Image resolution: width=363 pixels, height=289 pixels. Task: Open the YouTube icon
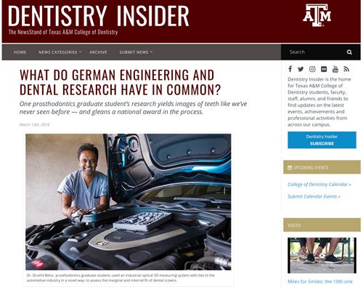(335, 69)
